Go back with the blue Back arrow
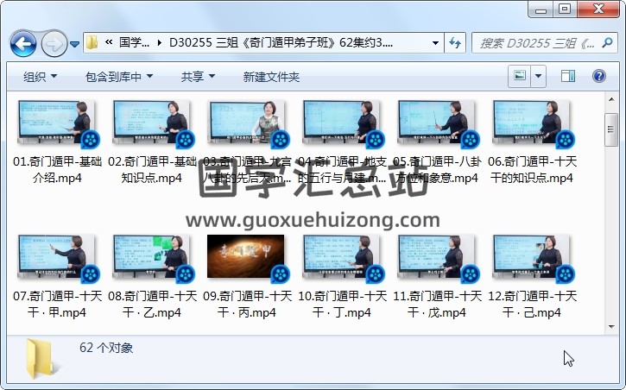626x390 pixels. [23, 43]
